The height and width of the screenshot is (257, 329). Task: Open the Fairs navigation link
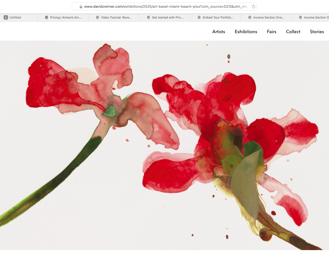point(271,32)
